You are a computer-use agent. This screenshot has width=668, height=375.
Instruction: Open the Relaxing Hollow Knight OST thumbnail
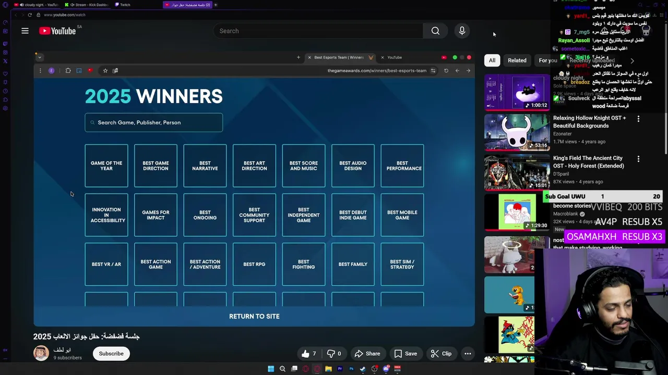(517, 132)
